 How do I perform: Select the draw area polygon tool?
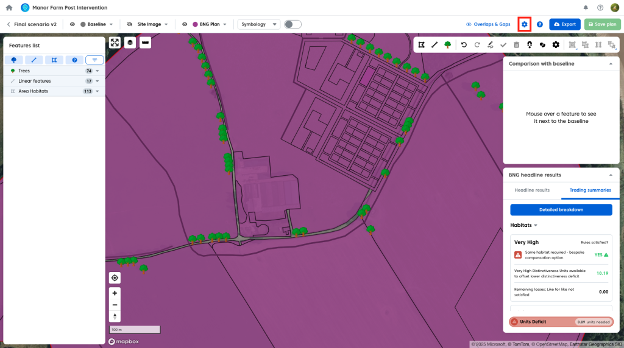click(421, 44)
